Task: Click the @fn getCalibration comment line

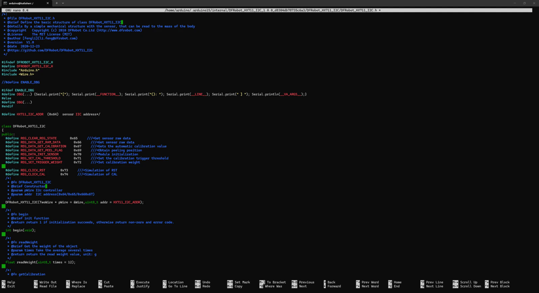Action: pos(26,274)
